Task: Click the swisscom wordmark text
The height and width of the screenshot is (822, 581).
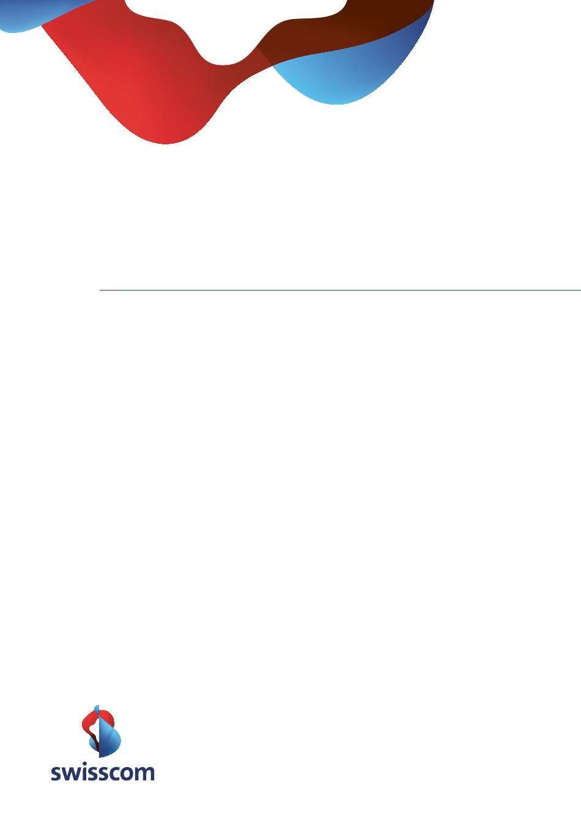Action: (x=103, y=772)
